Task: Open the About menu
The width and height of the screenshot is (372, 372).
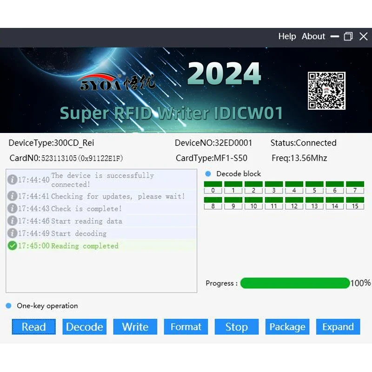Action: coord(313,36)
